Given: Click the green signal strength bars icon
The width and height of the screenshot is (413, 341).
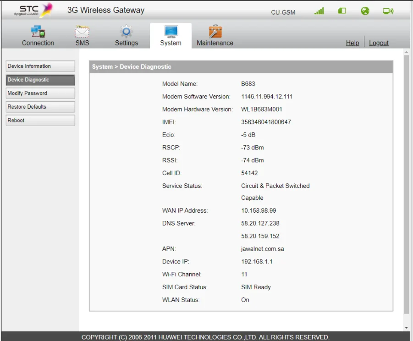Looking at the screenshot, I should coord(319,11).
